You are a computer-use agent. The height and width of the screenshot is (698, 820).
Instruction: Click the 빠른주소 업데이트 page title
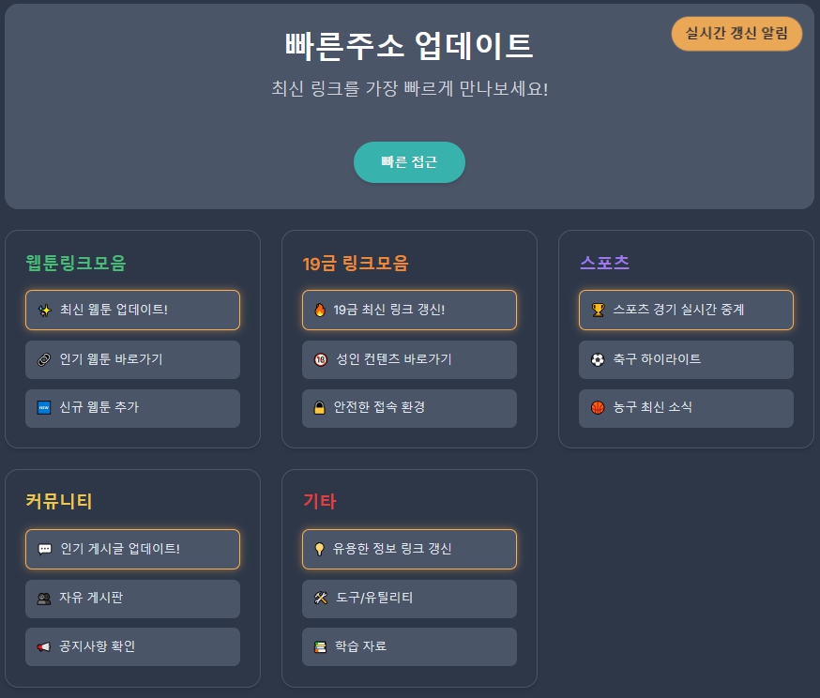click(409, 45)
